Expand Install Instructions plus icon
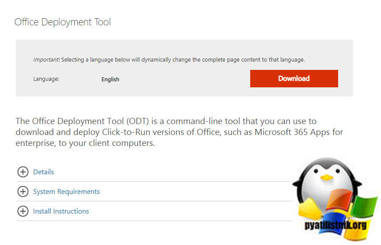Image resolution: width=381 pixels, height=245 pixels. point(23,211)
